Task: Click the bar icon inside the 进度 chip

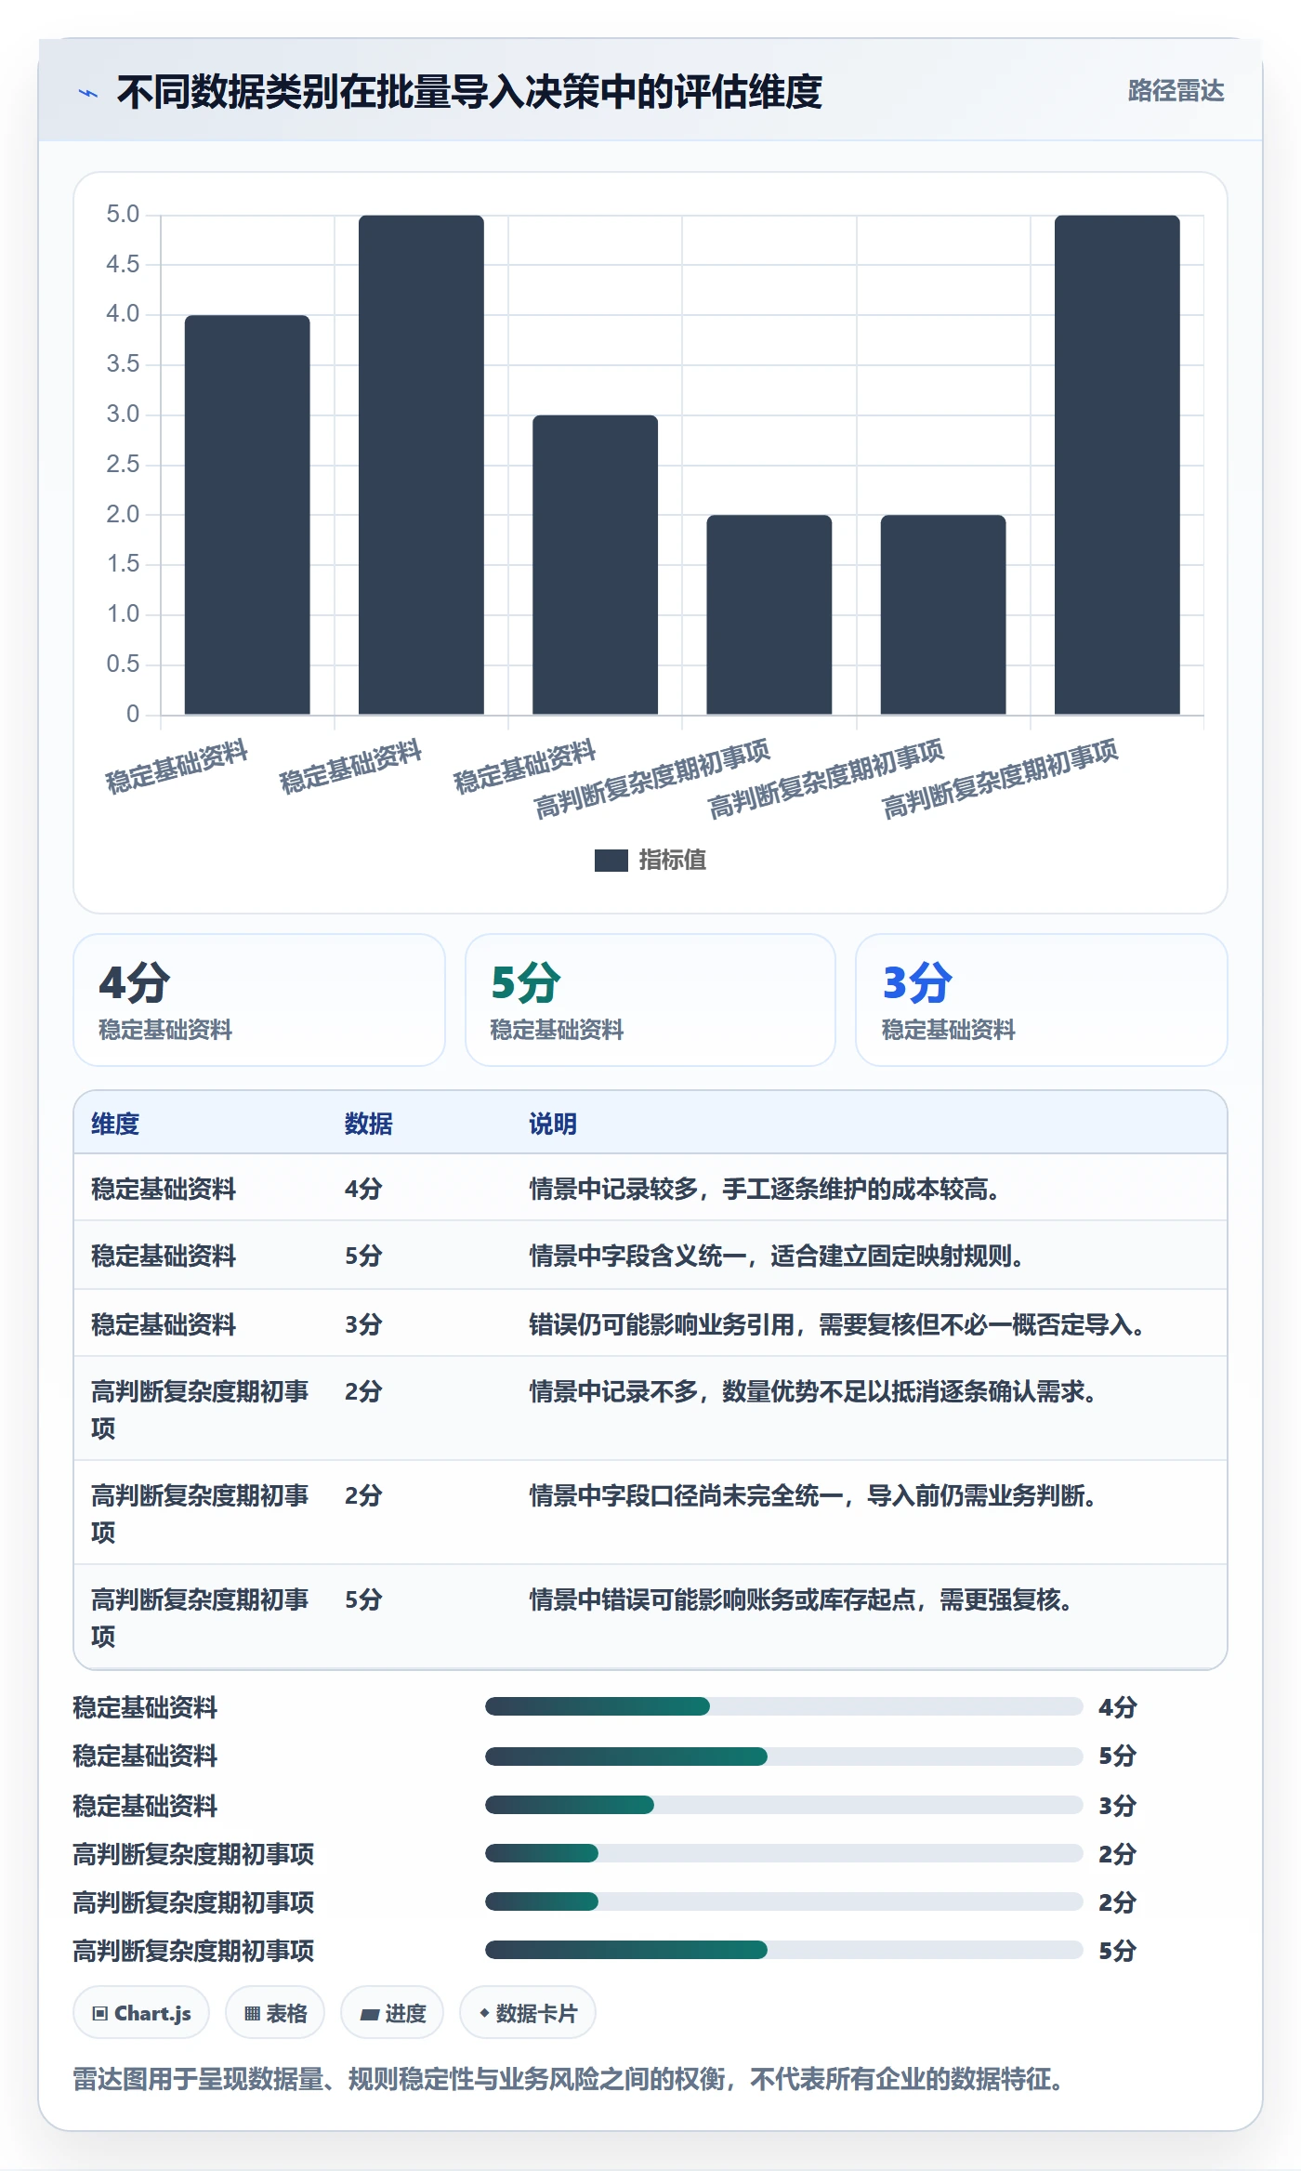Action: pos(370,2015)
